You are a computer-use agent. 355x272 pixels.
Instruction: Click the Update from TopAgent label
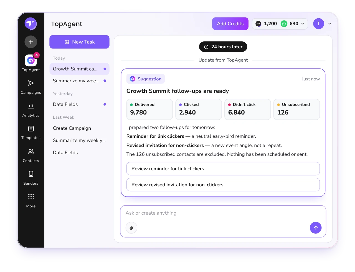pyautogui.click(x=223, y=60)
